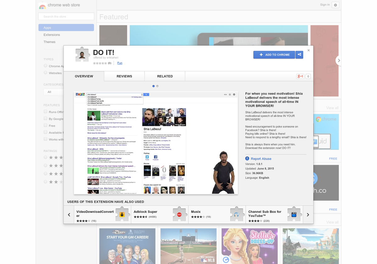Close the DO IT! extension dialog

point(309,50)
